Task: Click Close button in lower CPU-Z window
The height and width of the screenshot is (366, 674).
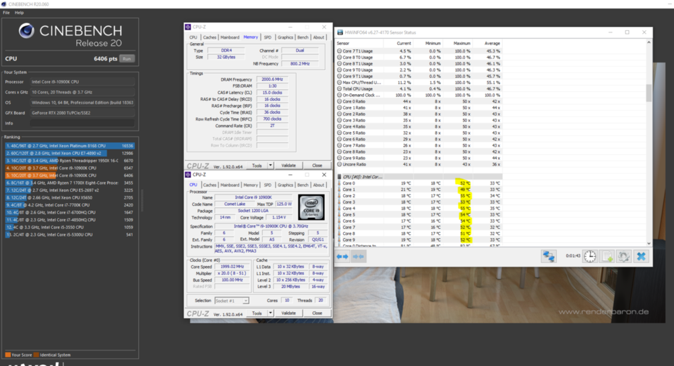Action: [317, 314]
